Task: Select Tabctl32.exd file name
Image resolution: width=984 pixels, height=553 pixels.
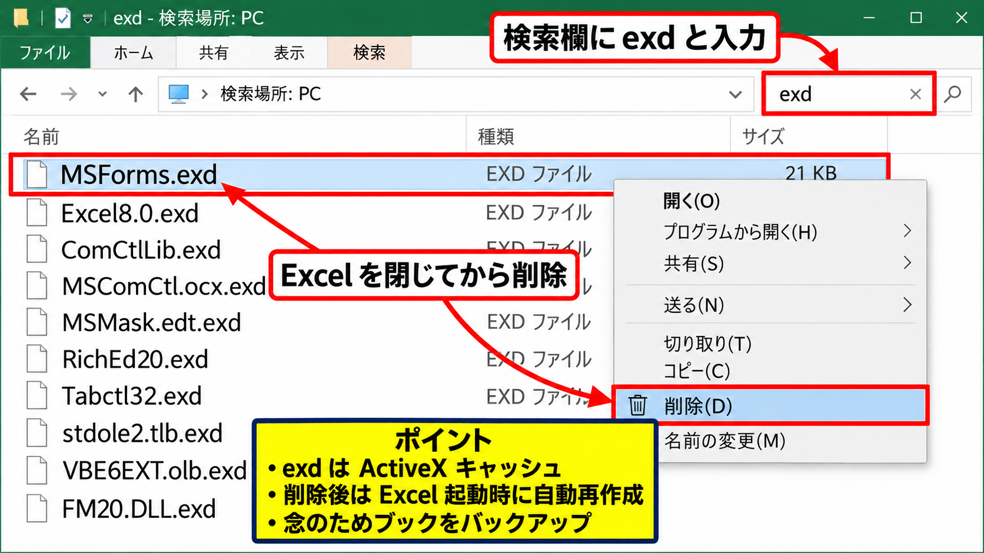Action: point(132,396)
